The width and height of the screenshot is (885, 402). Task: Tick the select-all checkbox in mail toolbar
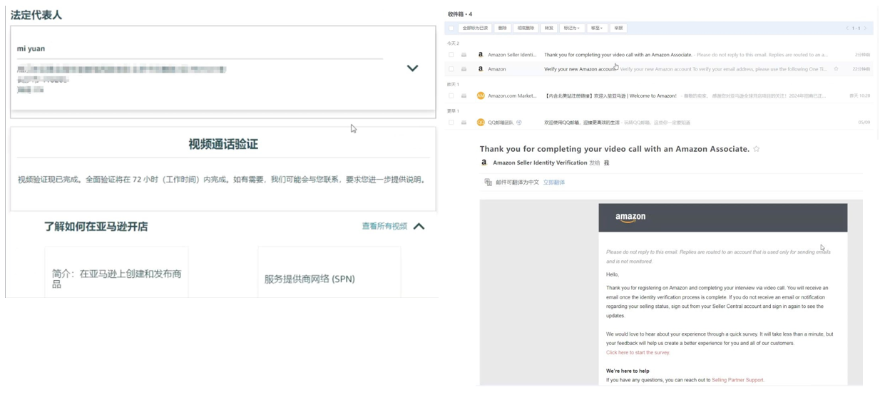click(451, 29)
